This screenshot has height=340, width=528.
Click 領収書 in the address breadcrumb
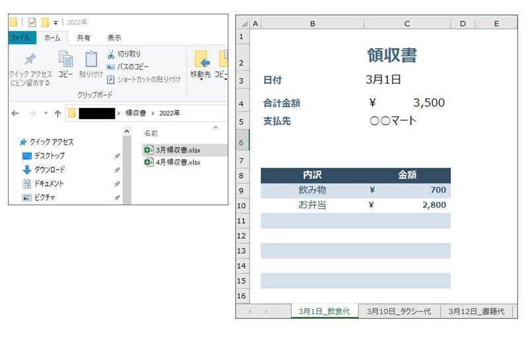pyautogui.click(x=136, y=113)
